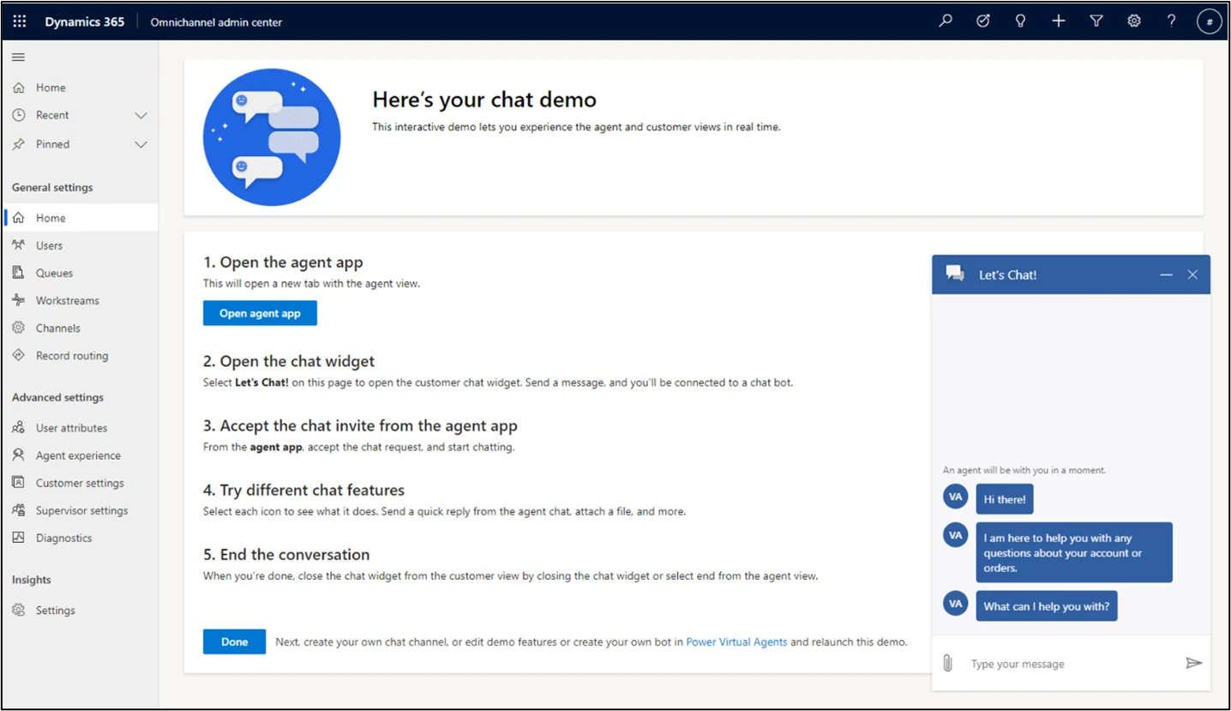Select Workstreams in the sidebar navigation
The image size is (1231, 711).
pos(66,300)
